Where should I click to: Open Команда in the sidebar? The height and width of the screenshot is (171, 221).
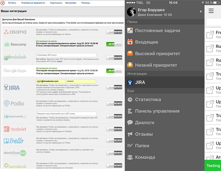[x=165, y=157]
